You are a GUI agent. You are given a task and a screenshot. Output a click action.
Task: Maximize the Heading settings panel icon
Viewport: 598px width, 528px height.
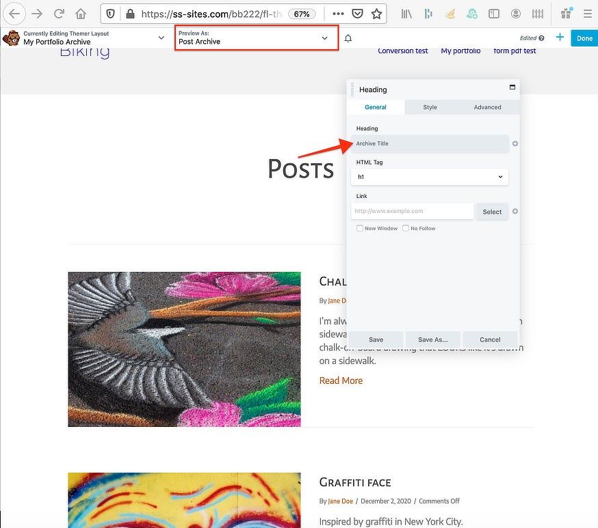pyautogui.click(x=512, y=87)
